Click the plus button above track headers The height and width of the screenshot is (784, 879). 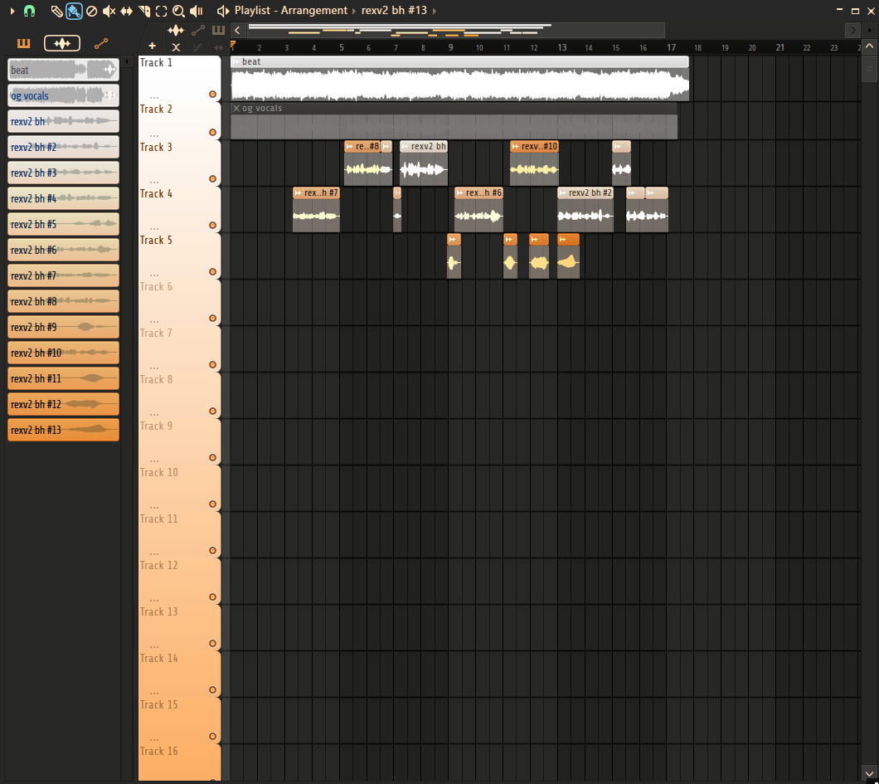[152, 46]
